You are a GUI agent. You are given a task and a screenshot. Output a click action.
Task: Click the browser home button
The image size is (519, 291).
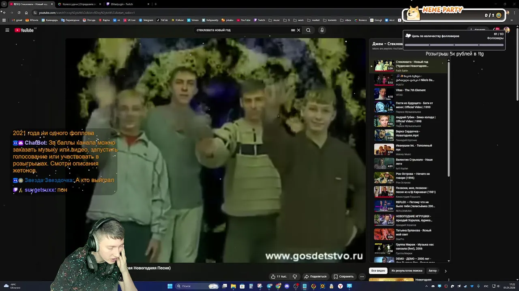coord(26,13)
